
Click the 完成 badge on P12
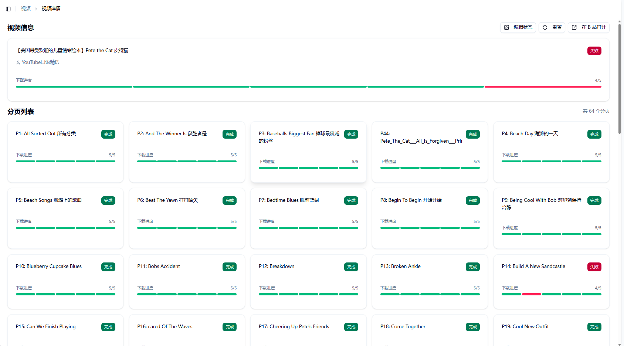click(351, 267)
